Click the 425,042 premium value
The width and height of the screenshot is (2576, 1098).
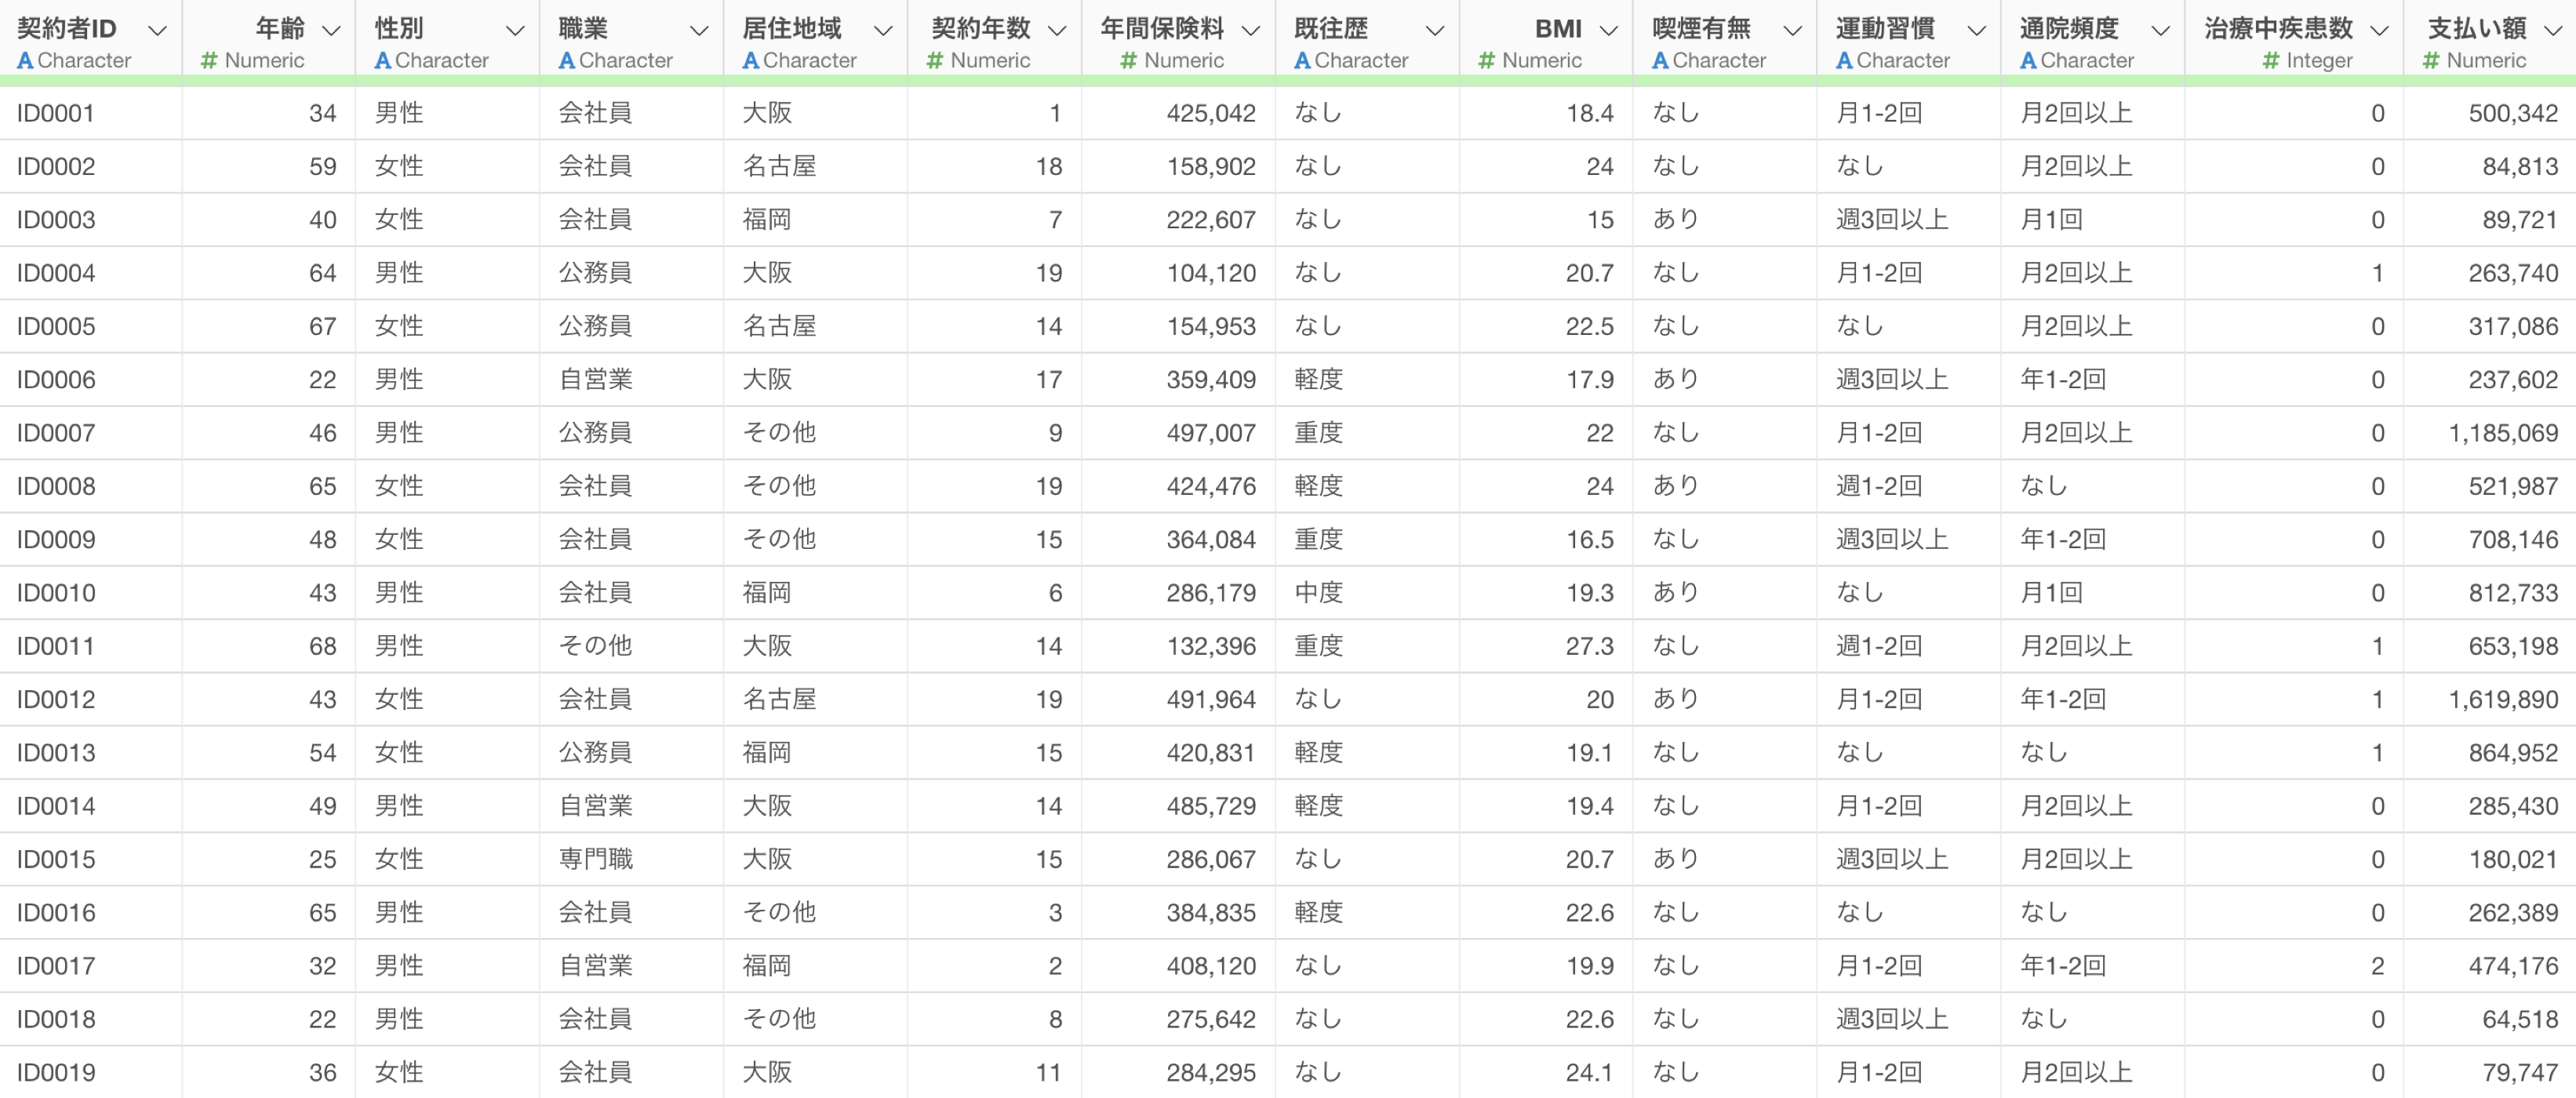[1211, 113]
